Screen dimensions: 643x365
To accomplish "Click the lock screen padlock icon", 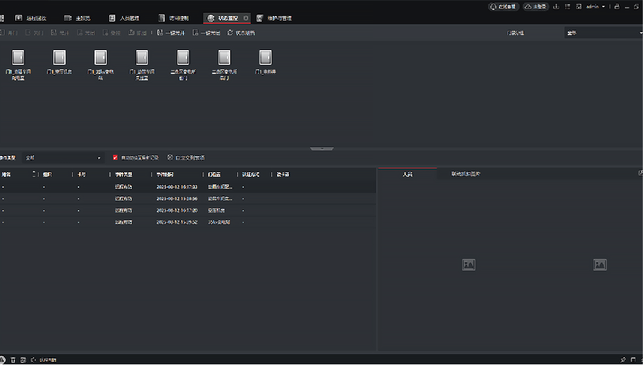I will point(617,6).
